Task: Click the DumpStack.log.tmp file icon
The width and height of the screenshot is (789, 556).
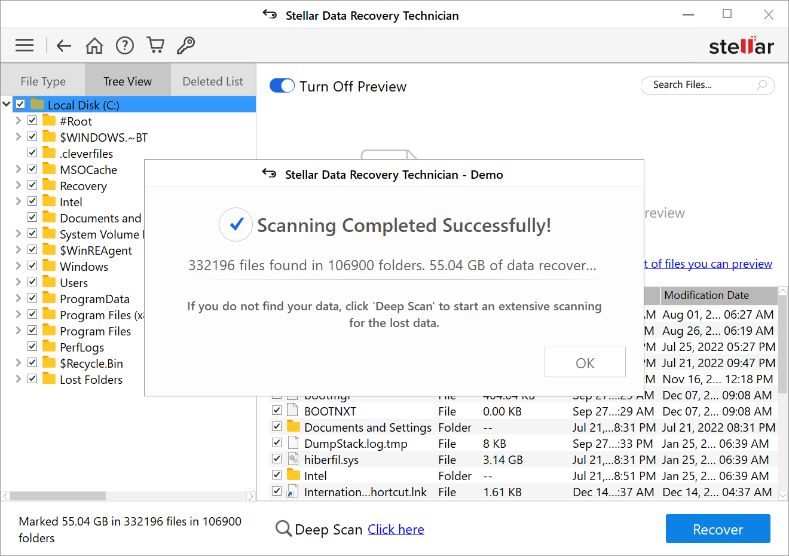Action: coord(293,443)
